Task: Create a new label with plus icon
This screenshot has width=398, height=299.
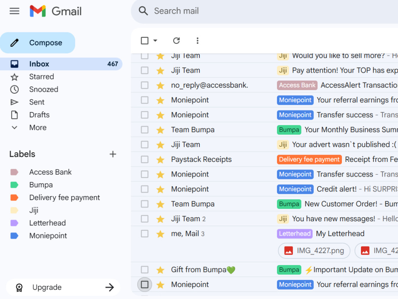Action: [113, 154]
